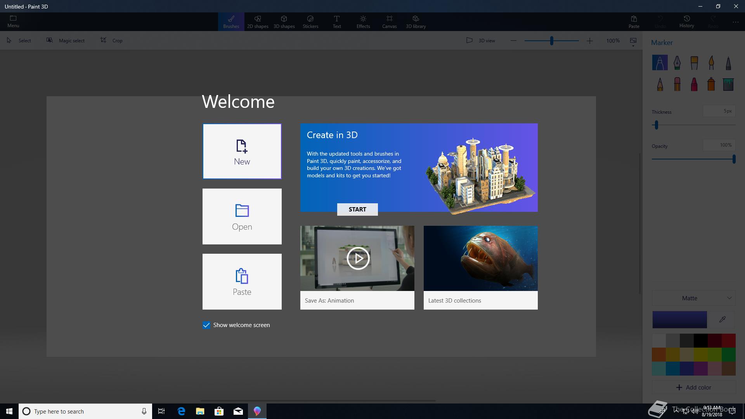Expand the Matte material dropdown
The image size is (745, 419).
point(694,298)
